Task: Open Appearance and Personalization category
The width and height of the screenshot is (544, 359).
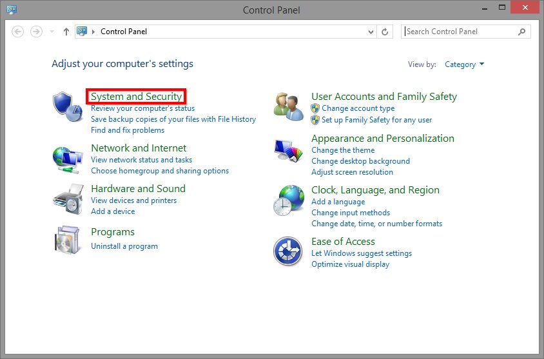Action: [382, 139]
